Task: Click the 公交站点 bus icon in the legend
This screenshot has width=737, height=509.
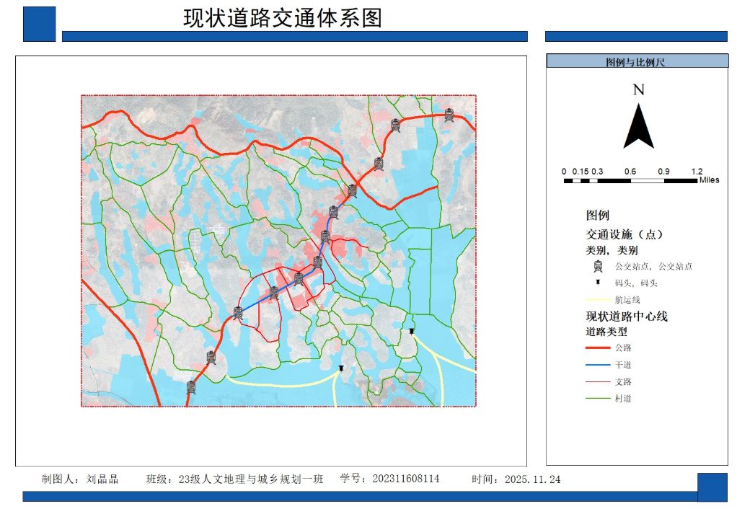Action: 598,266
